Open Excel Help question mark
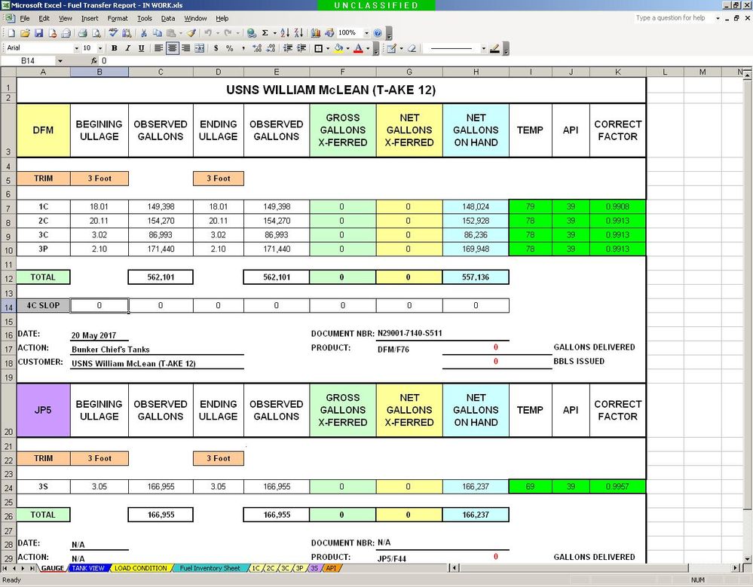 click(x=378, y=33)
